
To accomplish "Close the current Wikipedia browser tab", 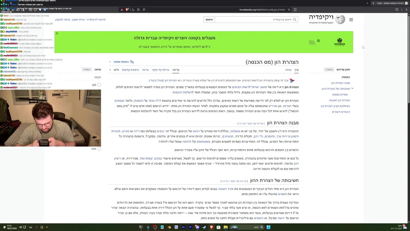I will pyautogui.click(x=373, y=3).
